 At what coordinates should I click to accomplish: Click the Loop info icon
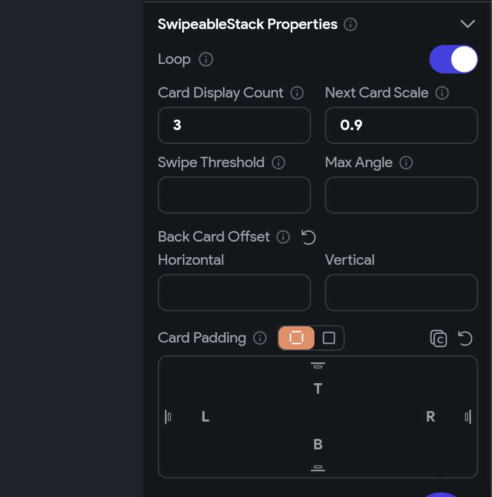pos(206,59)
